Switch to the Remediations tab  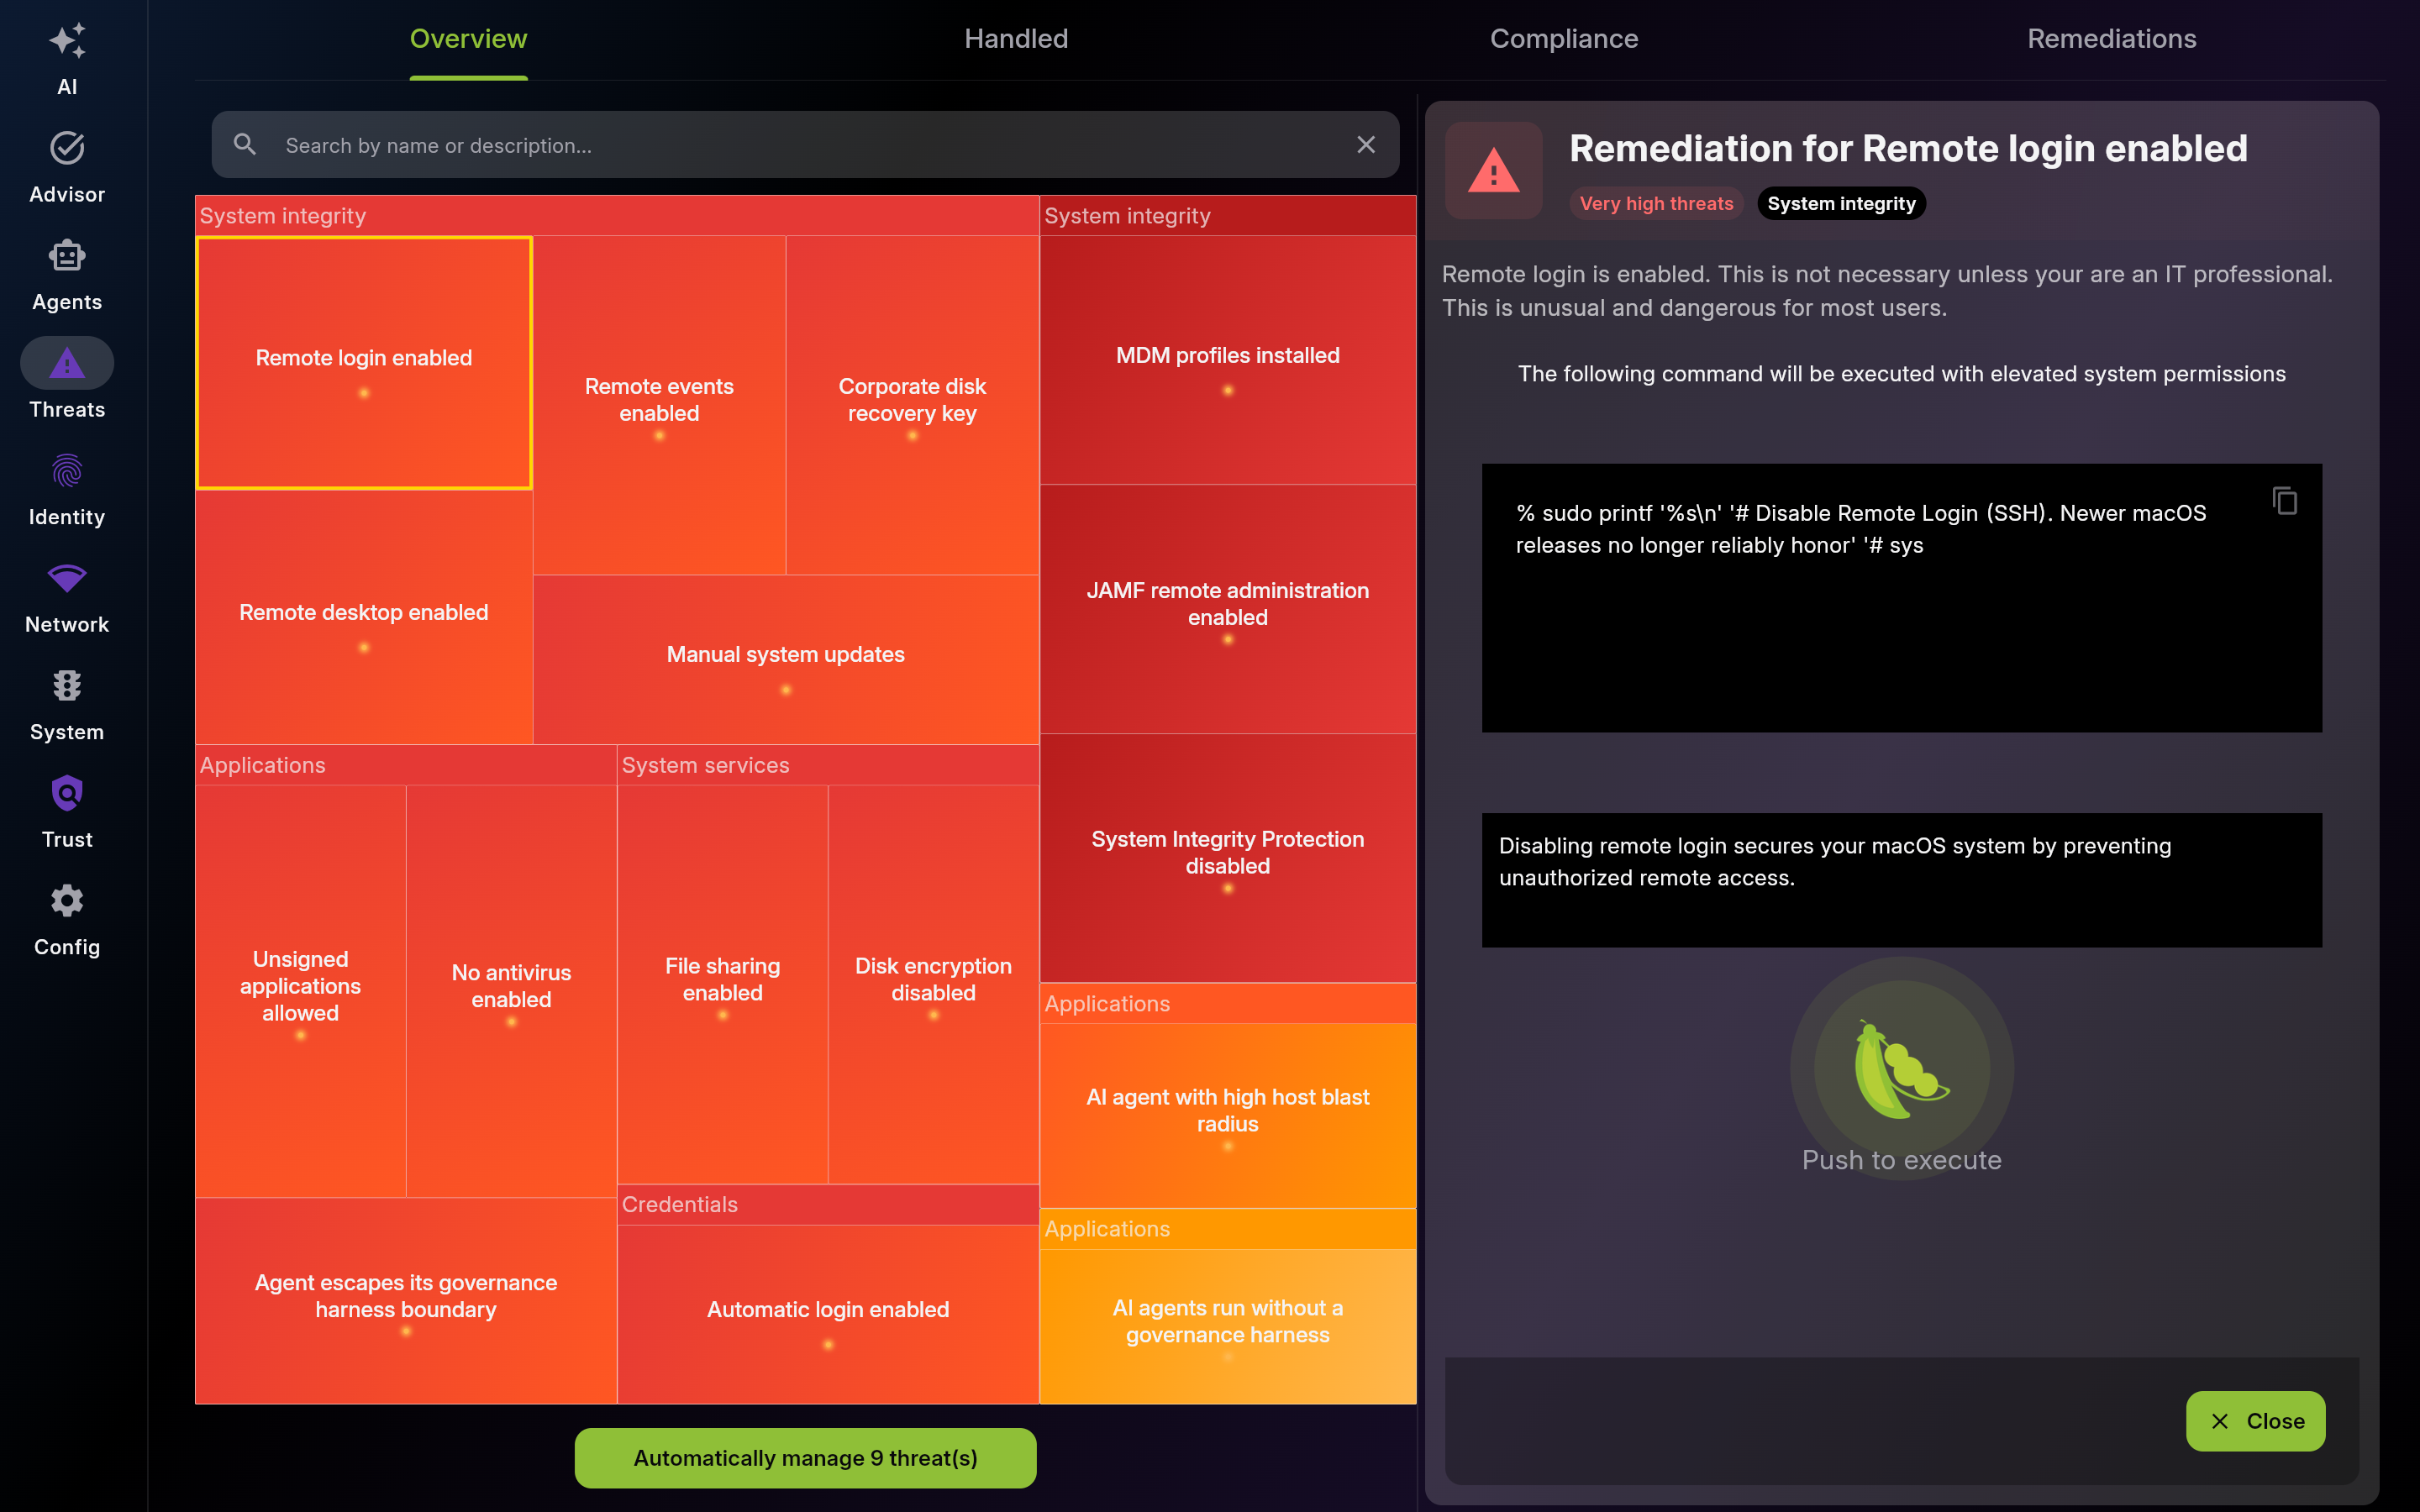point(2111,39)
